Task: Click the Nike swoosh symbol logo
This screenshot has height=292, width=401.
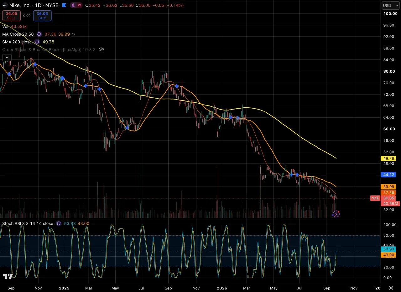Action: 5,5
